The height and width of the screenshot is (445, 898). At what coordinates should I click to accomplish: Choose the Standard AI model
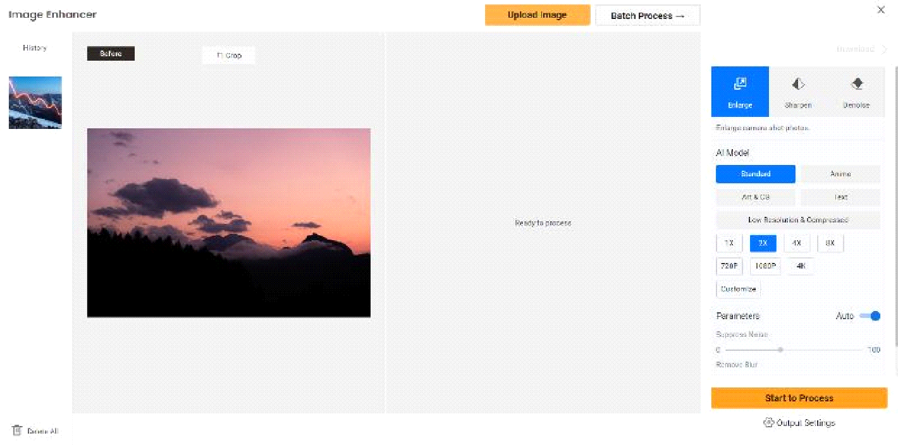[756, 174]
